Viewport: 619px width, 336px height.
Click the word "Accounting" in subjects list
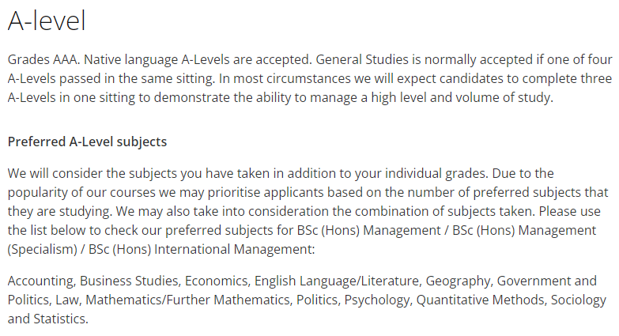pos(40,281)
